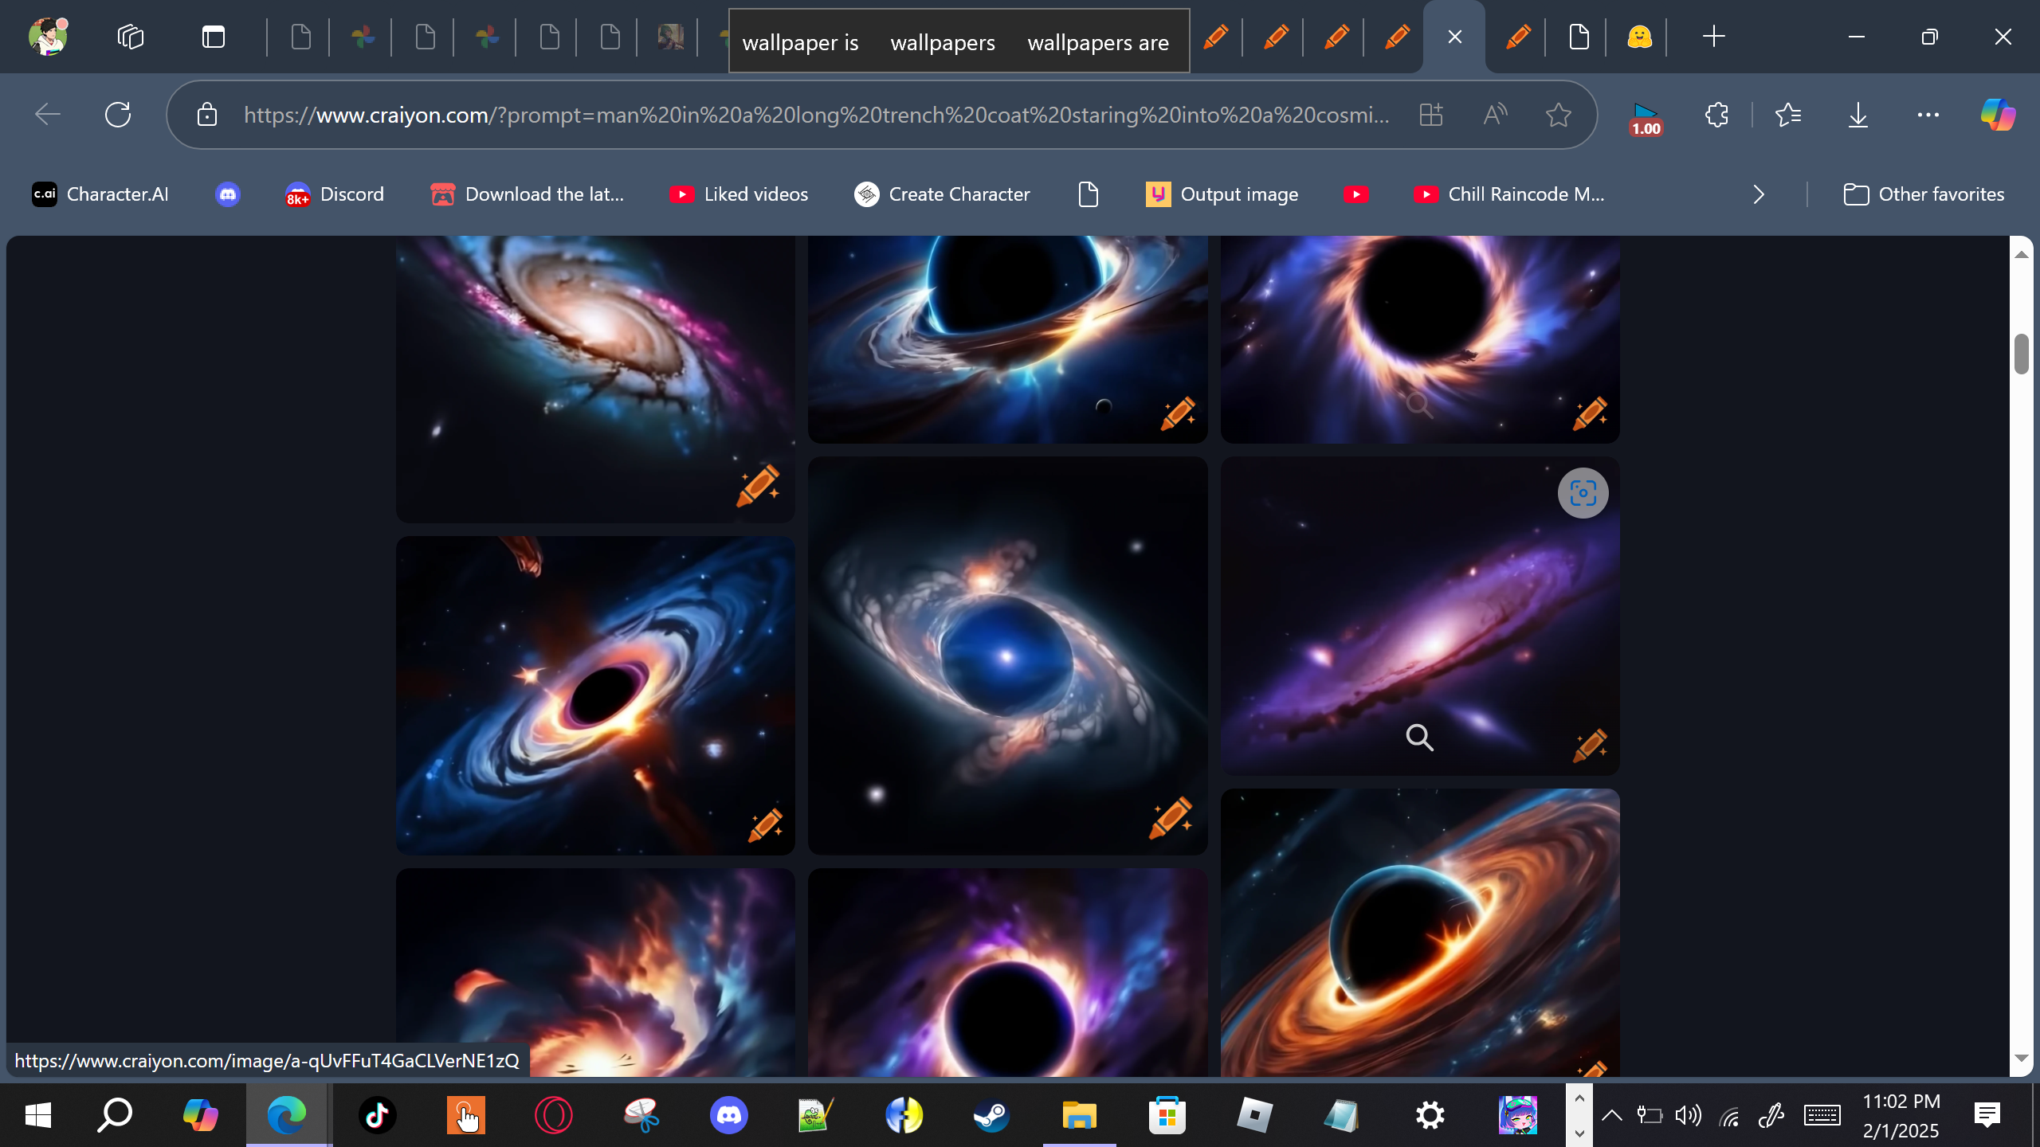Screen dimensions: 2040x1147
Task: Toggle read aloud icon in address bar
Action: click(1495, 115)
